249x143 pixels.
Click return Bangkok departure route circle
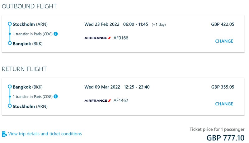tap(10, 86)
